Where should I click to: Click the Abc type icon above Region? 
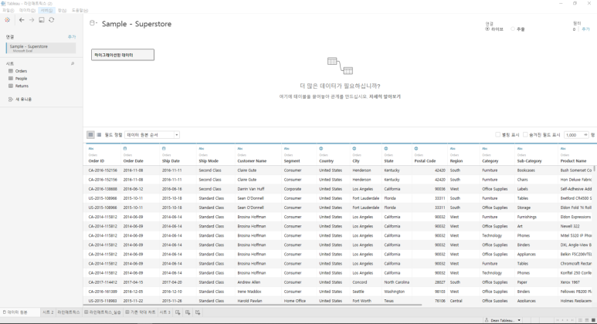[453, 148]
